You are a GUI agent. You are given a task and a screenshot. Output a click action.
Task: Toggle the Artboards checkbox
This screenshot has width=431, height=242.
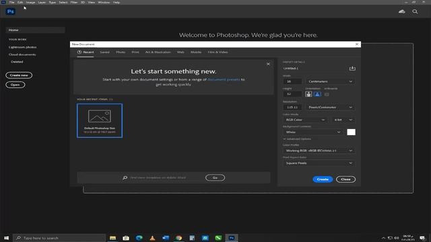327,94
